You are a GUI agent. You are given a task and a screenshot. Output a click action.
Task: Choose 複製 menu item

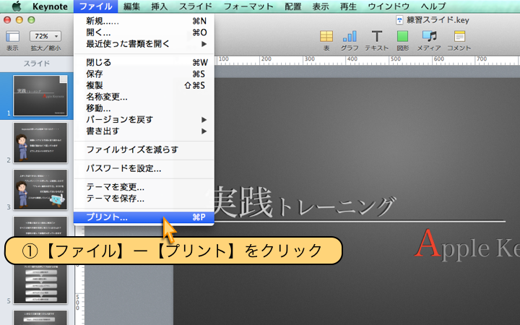(144, 85)
